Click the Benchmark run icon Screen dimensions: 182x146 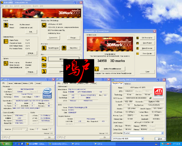pos(44,59)
